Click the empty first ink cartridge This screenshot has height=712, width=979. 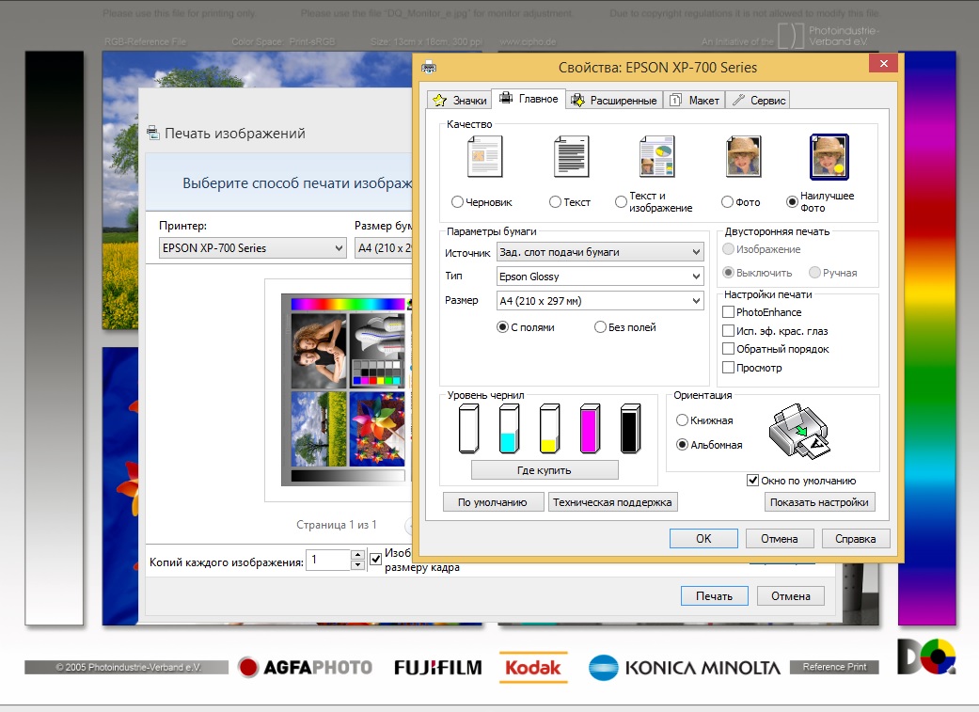(x=468, y=429)
